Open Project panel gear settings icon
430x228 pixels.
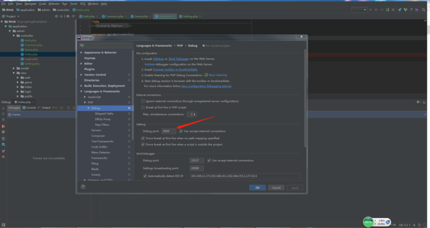point(68,17)
